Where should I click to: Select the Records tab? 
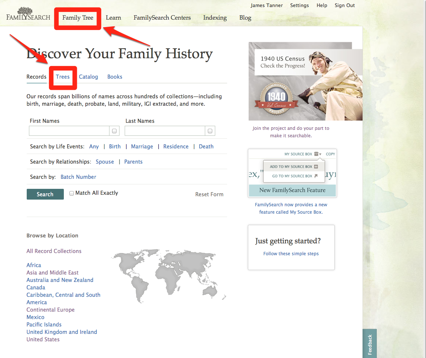(36, 77)
